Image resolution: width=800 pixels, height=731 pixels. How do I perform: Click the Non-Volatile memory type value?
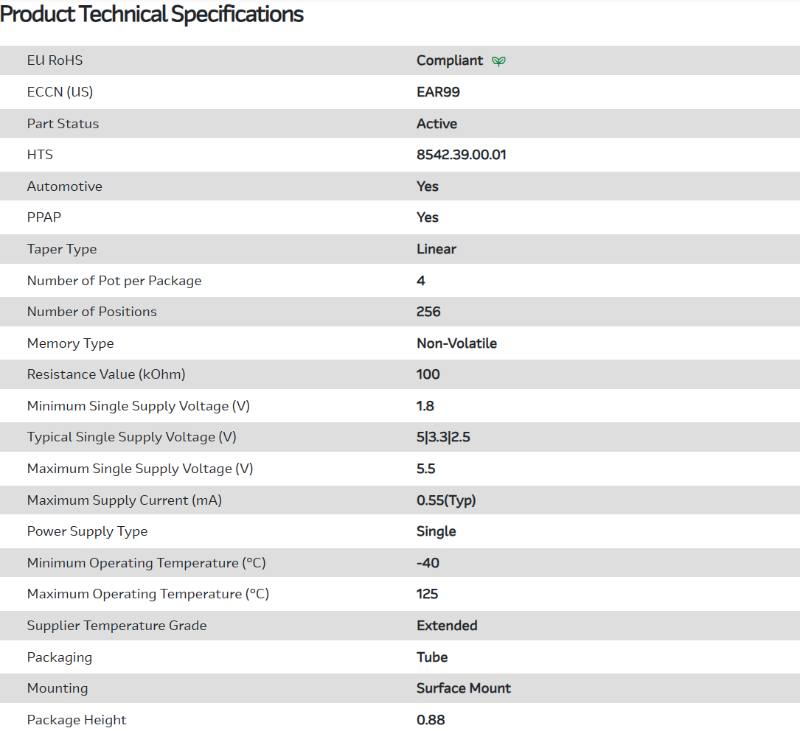click(456, 343)
